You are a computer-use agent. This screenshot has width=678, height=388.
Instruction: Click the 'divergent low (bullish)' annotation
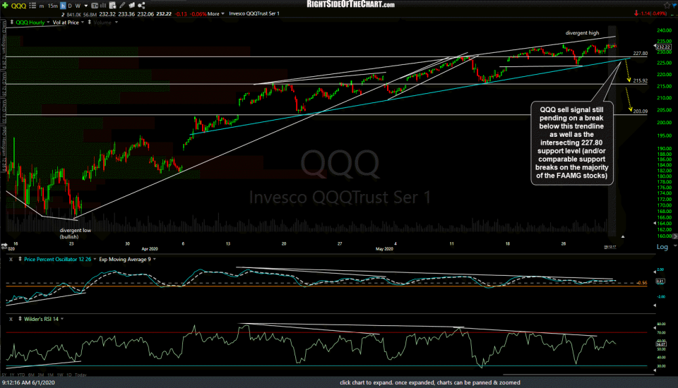(x=76, y=234)
